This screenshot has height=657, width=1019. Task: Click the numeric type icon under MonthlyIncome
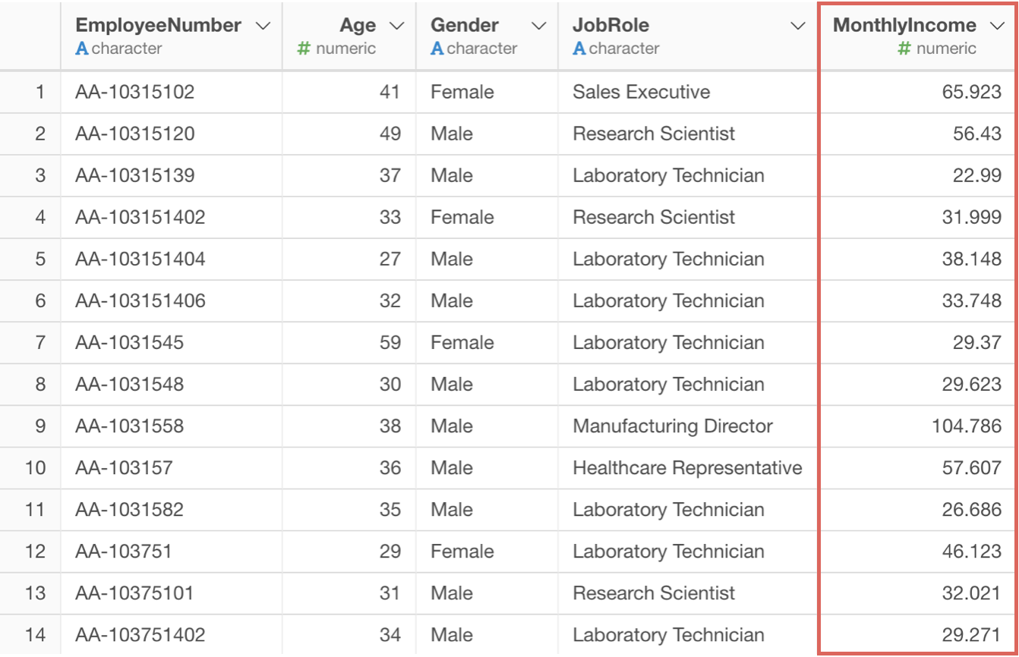(x=904, y=49)
